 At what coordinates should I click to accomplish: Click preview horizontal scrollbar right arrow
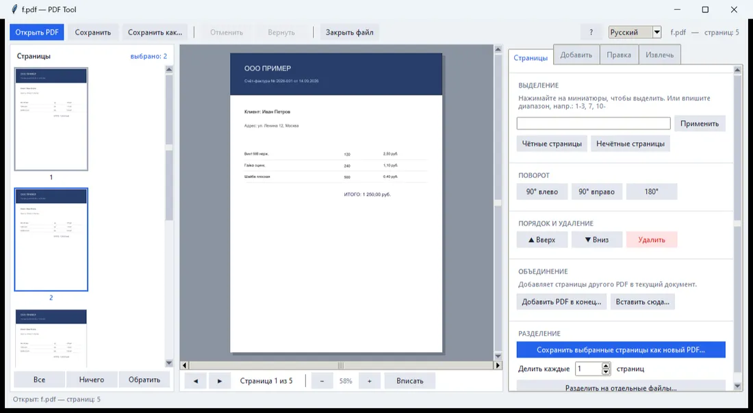tap(498, 366)
